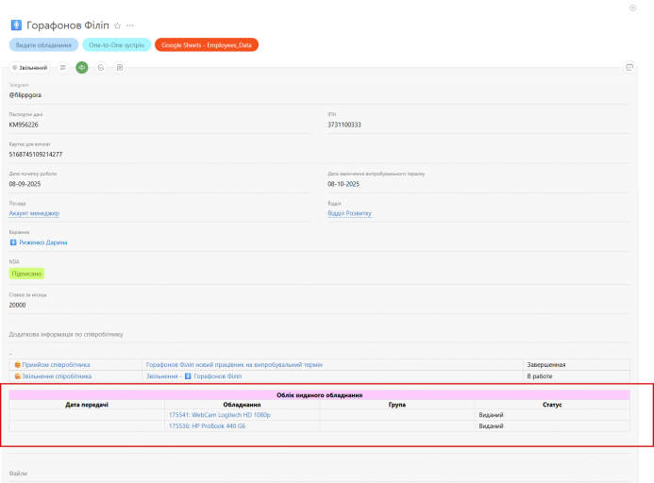Open the Звільнення - Горафонов Філіп link
Viewport: 654px width, 483px height.
click(x=193, y=375)
